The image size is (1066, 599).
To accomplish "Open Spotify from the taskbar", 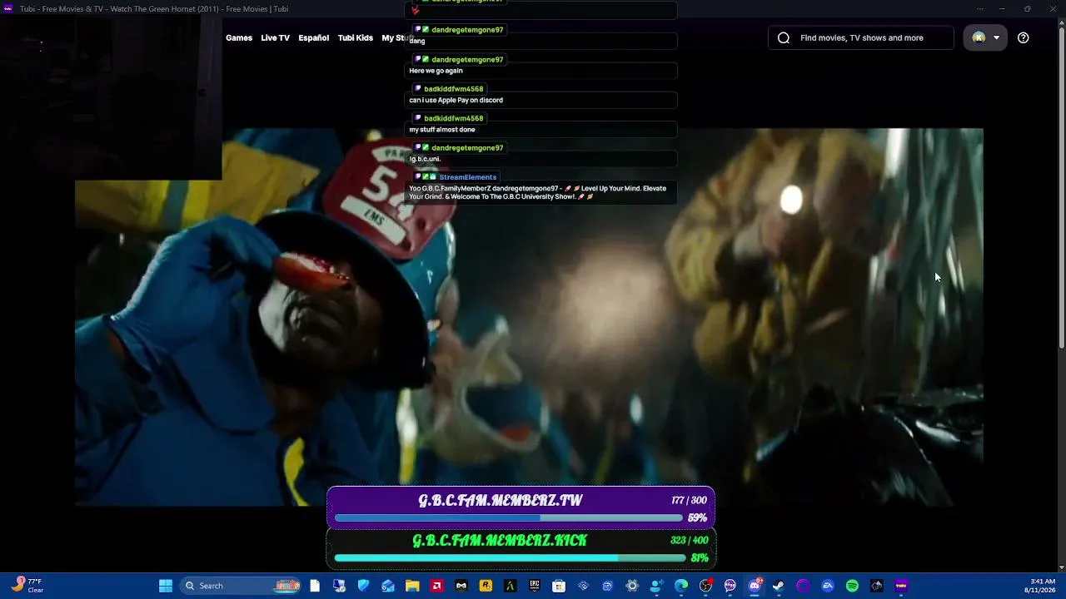I will pos(852,586).
